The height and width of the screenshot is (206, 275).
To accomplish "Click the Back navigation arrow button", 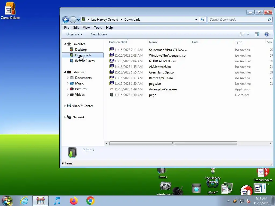I will pos(66,20).
